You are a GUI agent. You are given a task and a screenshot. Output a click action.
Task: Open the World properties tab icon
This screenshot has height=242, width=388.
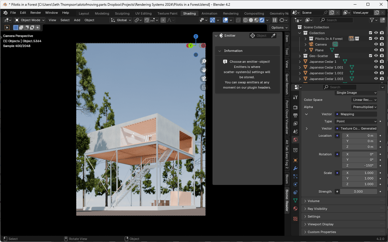click(295, 140)
